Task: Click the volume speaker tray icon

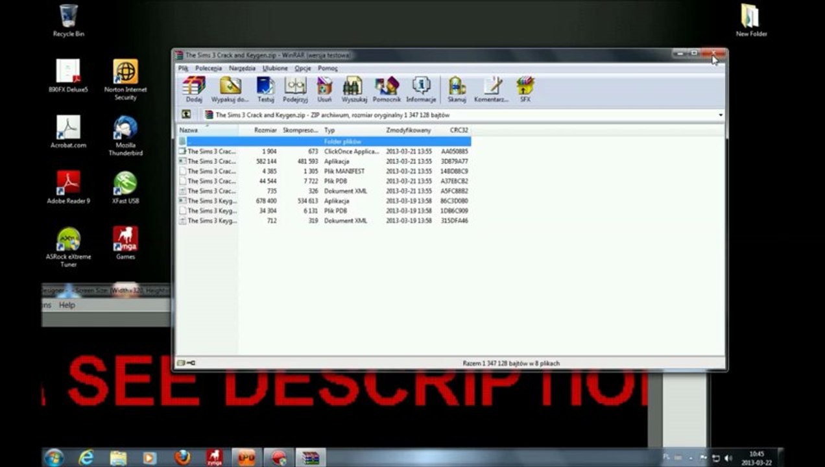Action: 728,458
